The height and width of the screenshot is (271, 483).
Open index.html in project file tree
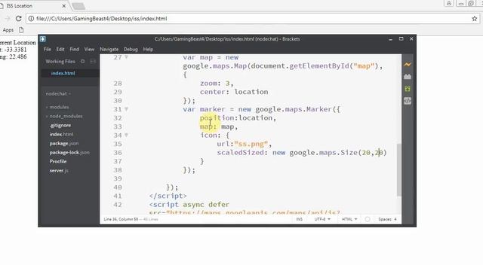pyautogui.click(x=61, y=134)
